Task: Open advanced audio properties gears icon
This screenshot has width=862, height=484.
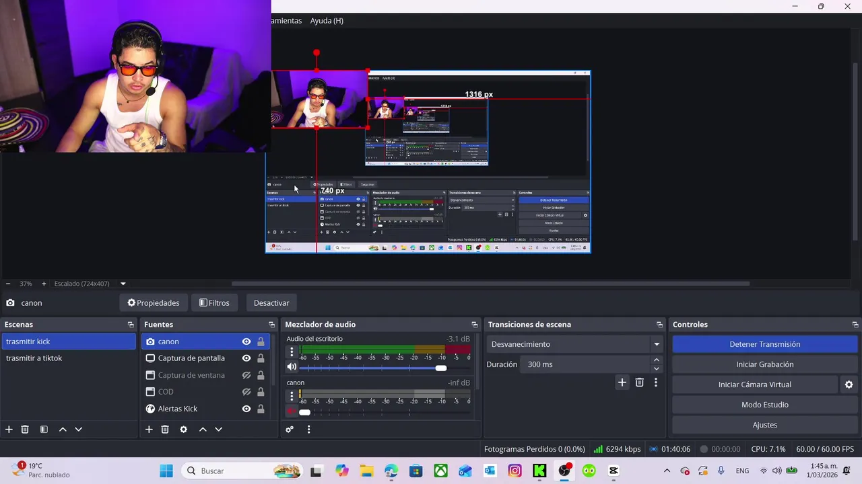Action: point(290,429)
